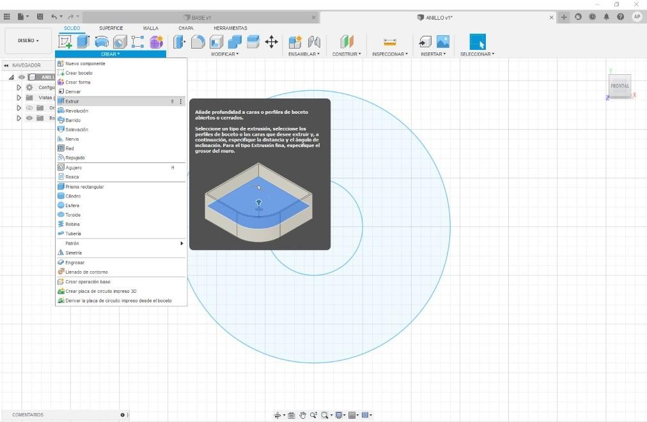Click the Extruir entry's three-dot options
The height and width of the screenshot is (422, 647).
pos(181,102)
